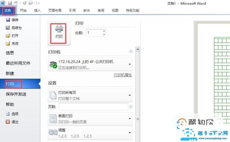Click the info icon beside 页数 field
230x142 pixels.
point(131,107)
